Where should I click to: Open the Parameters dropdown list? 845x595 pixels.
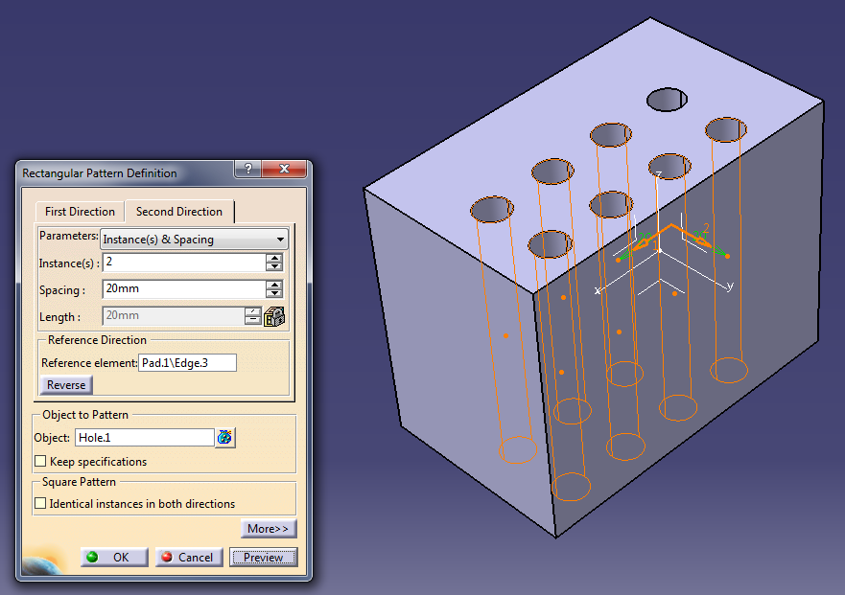280,240
